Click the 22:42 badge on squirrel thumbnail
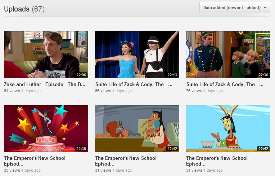This screenshot has width=275, height=176. click(x=172, y=148)
